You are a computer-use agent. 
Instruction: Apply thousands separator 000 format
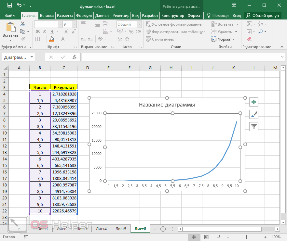click(138, 32)
